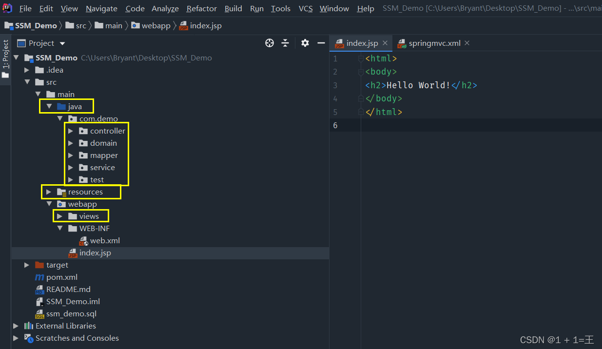Click the .idea folder icon
The width and height of the screenshot is (602, 349).
(39, 70)
